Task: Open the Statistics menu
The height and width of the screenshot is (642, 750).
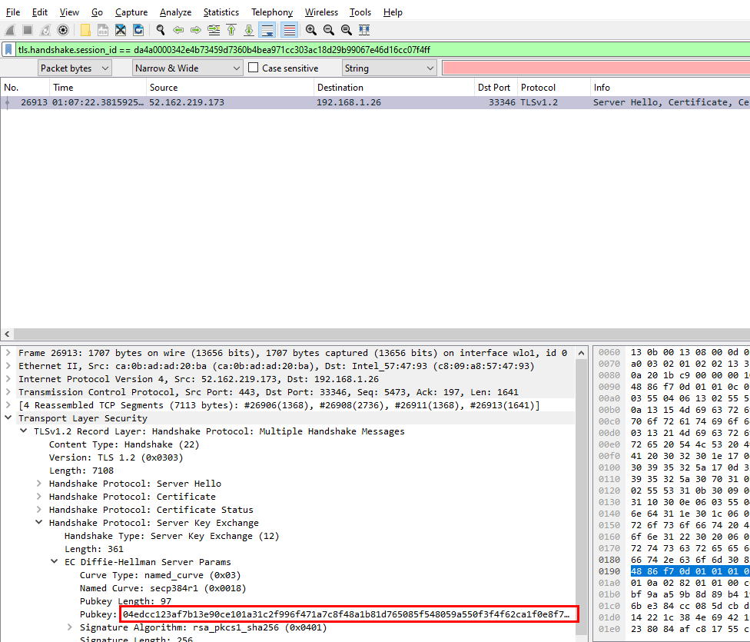Action: point(221,12)
